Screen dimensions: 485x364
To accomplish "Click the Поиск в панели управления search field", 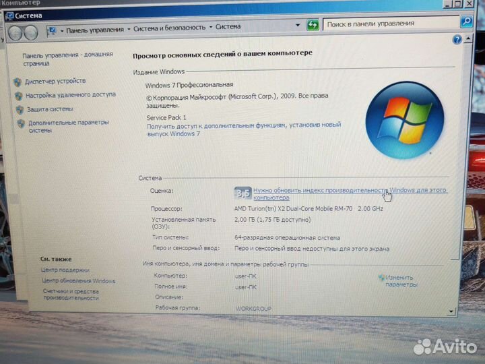I will pyautogui.click(x=391, y=23).
